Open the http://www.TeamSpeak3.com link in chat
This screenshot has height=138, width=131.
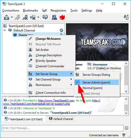56,100
